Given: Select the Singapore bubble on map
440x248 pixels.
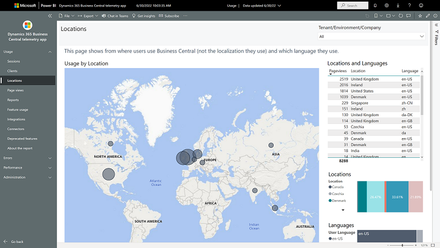Looking at the screenshot, I should (x=275, y=208).
